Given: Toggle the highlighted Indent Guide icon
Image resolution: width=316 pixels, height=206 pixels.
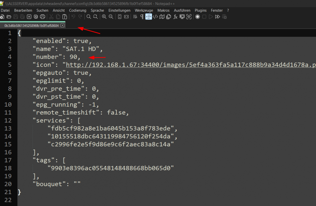Looking at the screenshot, I should 149,17.
